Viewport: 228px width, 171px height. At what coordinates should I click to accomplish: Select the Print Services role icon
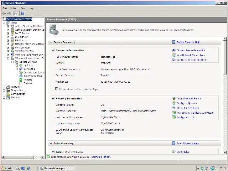click(x=12, y=47)
